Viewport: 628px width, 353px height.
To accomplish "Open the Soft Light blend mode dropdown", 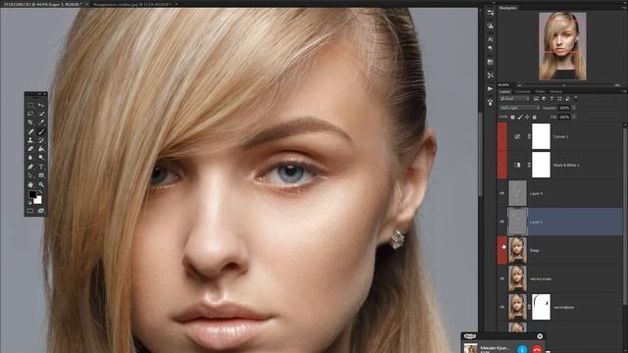I will (519, 108).
